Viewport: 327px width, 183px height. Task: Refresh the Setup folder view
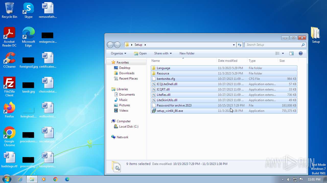(x=240, y=45)
